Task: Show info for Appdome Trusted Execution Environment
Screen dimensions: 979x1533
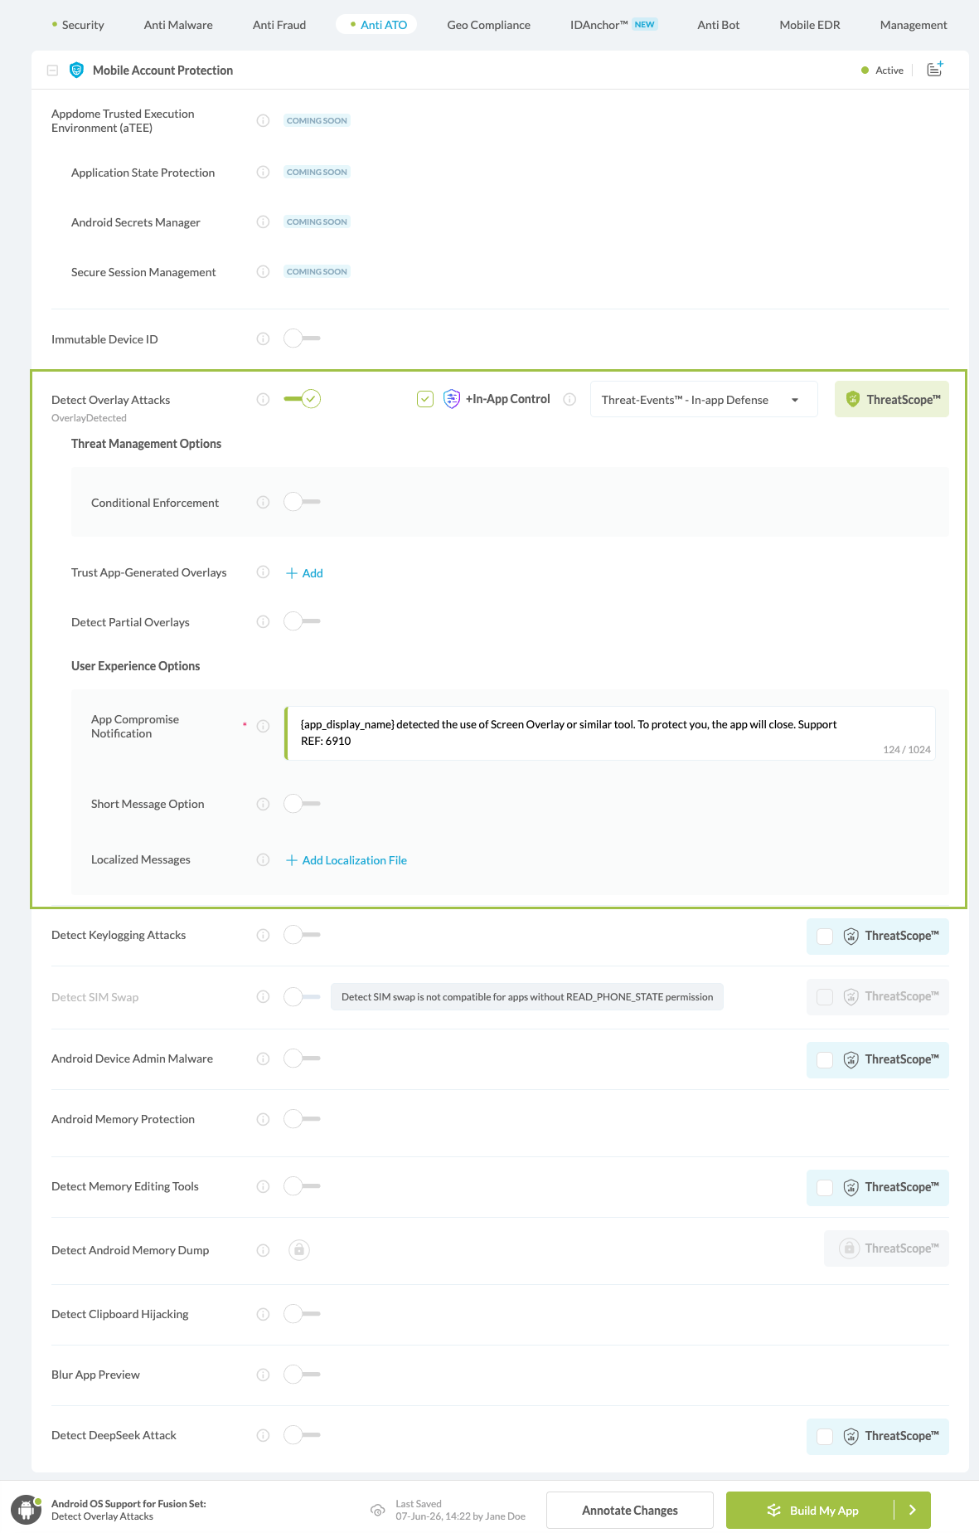Action: tap(263, 121)
